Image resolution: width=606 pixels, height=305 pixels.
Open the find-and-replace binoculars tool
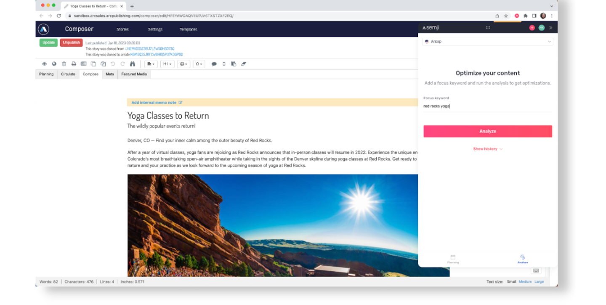[x=132, y=64]
